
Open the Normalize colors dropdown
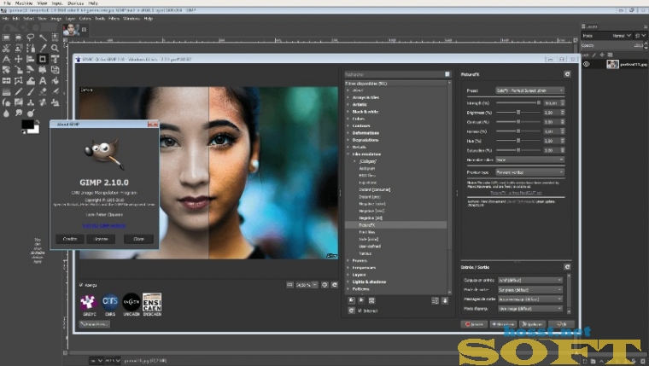point(529,160)
